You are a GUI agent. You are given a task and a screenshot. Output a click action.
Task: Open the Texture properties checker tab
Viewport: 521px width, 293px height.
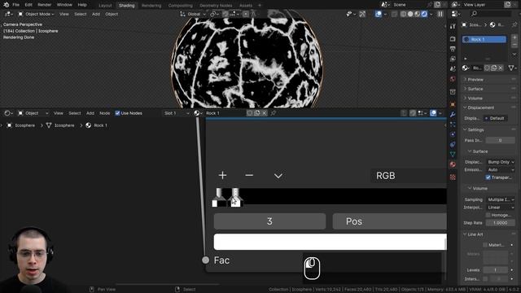pos(453,177)
